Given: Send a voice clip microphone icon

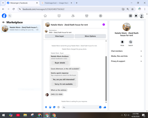Looking at the screenshot, I should [46, 107].
